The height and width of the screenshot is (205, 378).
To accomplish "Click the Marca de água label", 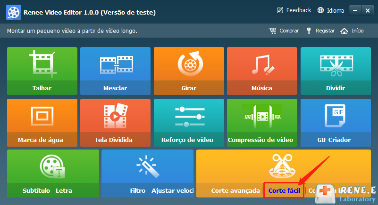I will [41, 140].
